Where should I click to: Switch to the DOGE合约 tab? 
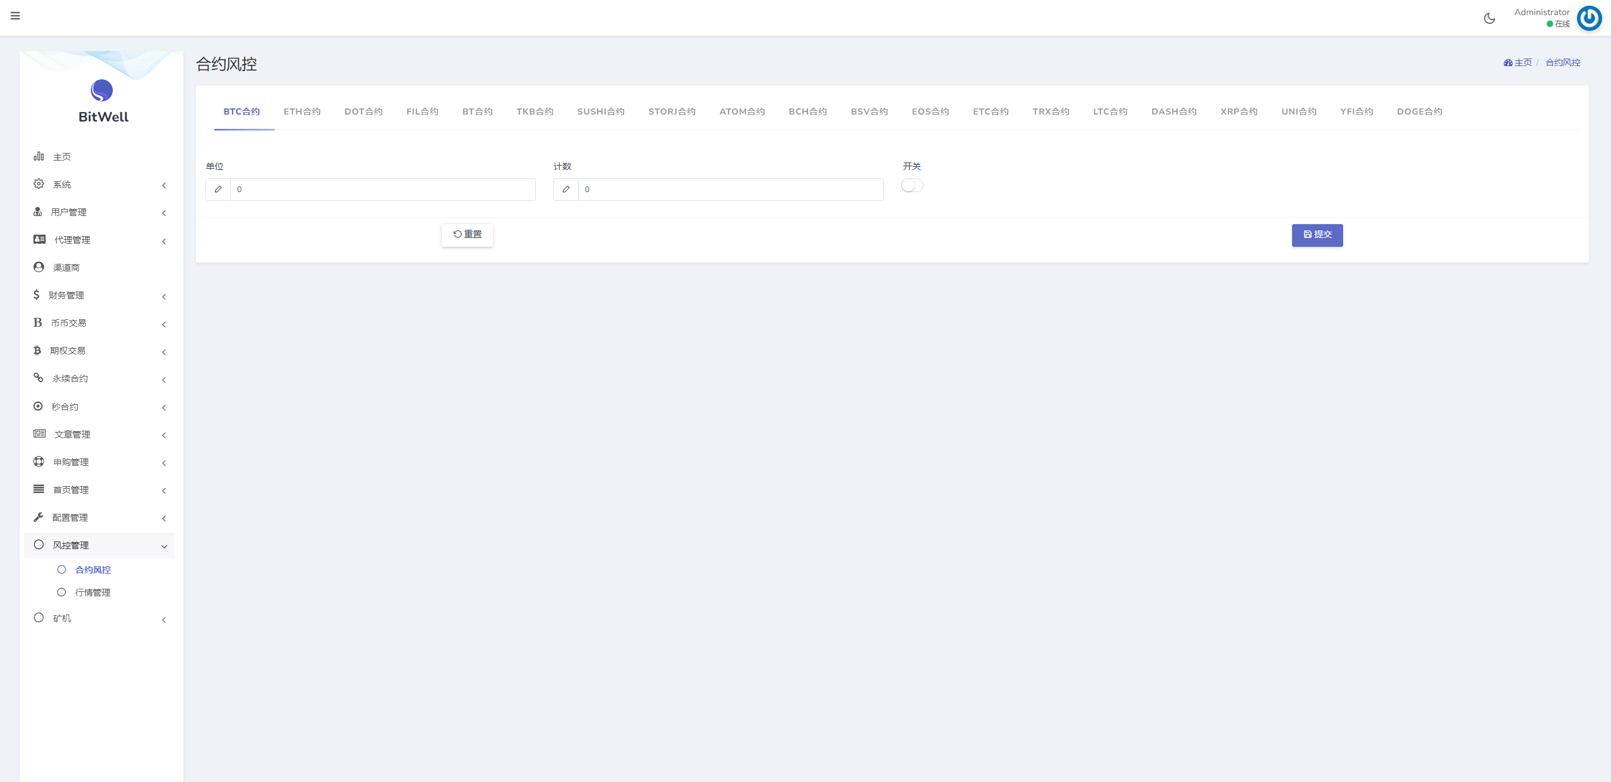tap(1419, 111)
